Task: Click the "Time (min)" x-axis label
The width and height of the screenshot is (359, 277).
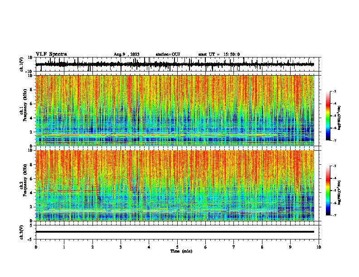Action: 181,251
